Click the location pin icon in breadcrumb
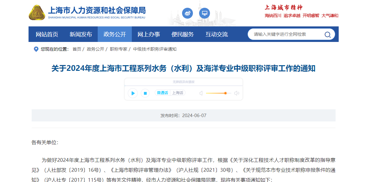Image resolution: width=379 pixels, height=182 pixels. pos(36,49)
